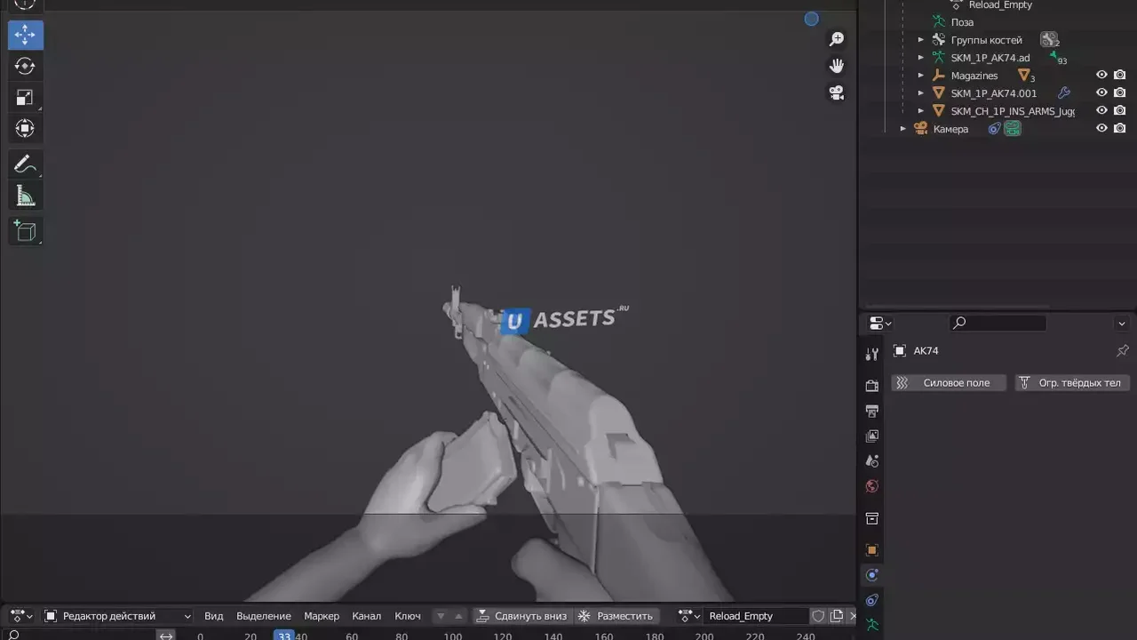Click the viewport pan hand icon
Image resolution: width=1137 pixels, height=640 pixels.
pos(836,66)
